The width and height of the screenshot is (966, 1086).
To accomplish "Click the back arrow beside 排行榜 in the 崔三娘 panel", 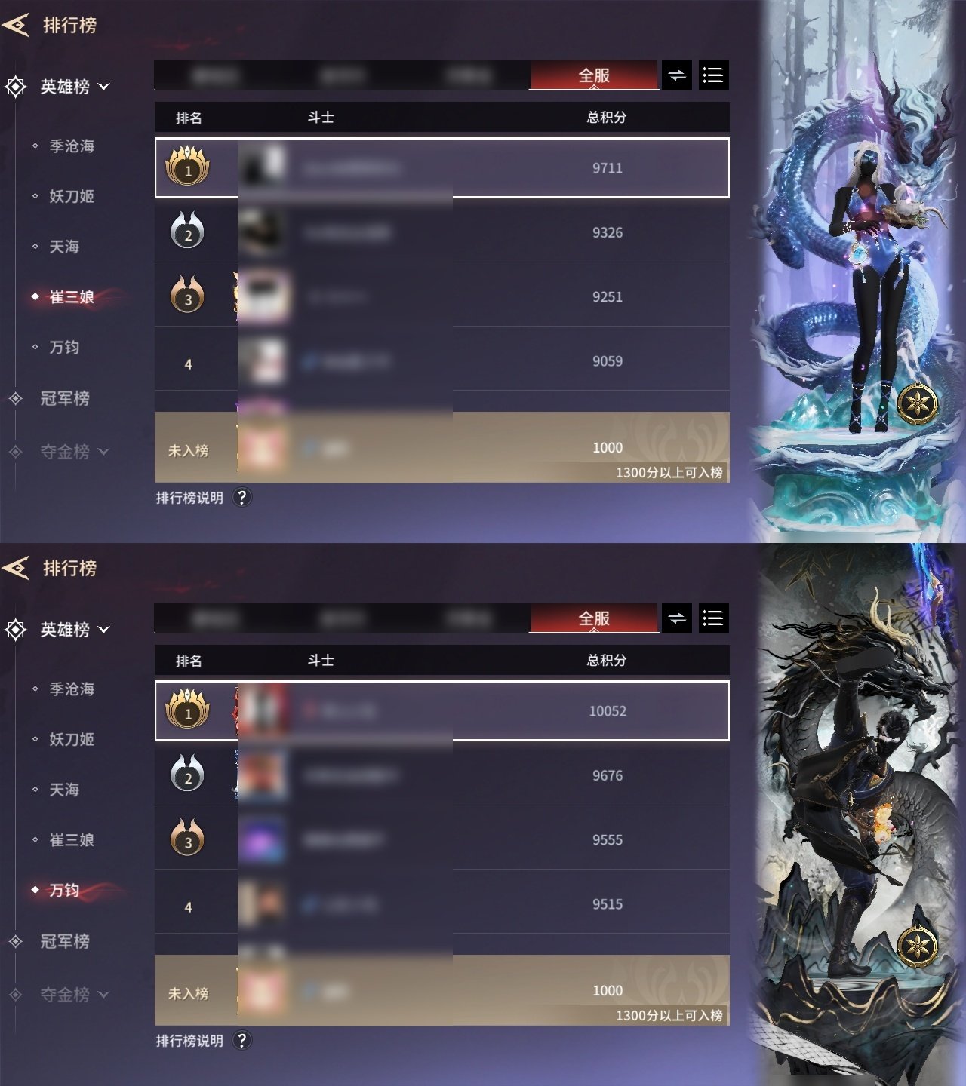I will point(15,25).
